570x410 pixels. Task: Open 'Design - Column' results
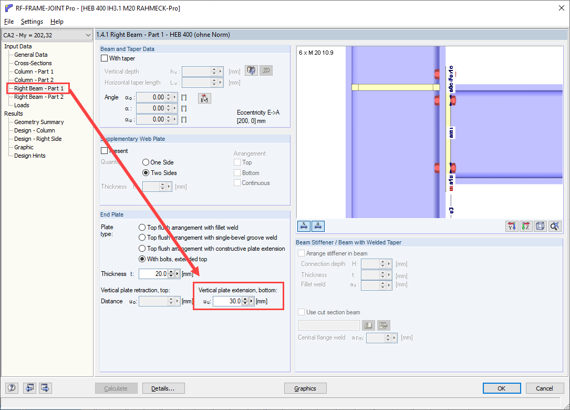pyautogui.click(x=35, y=130)
